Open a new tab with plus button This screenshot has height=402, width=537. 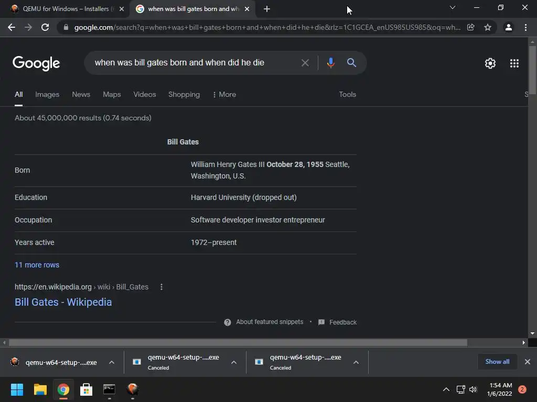point(267,9)
